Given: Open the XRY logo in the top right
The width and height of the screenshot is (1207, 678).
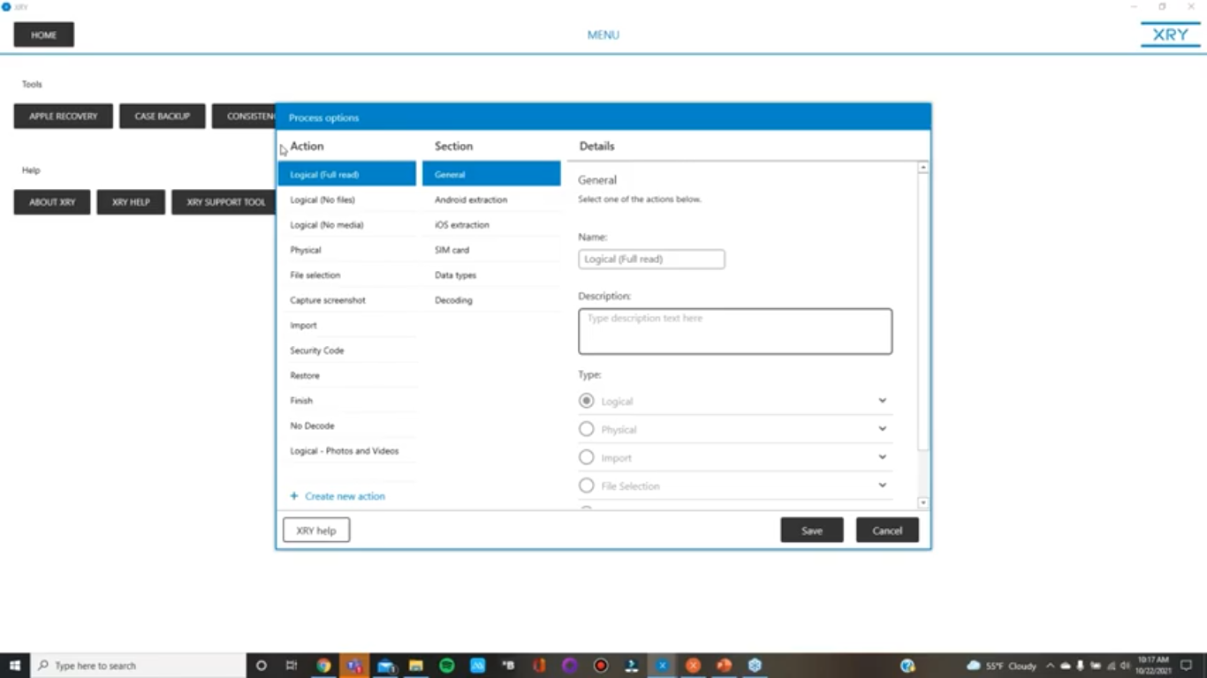Looking at the screenshot, I should 1168,34.
